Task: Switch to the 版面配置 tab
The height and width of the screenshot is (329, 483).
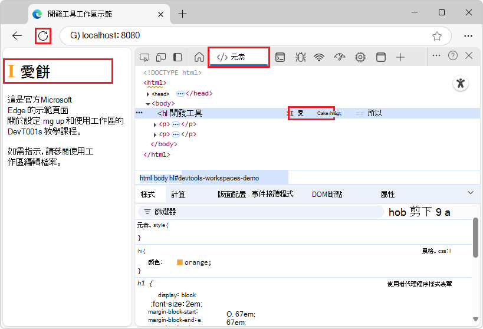Action: pos(232,195)
